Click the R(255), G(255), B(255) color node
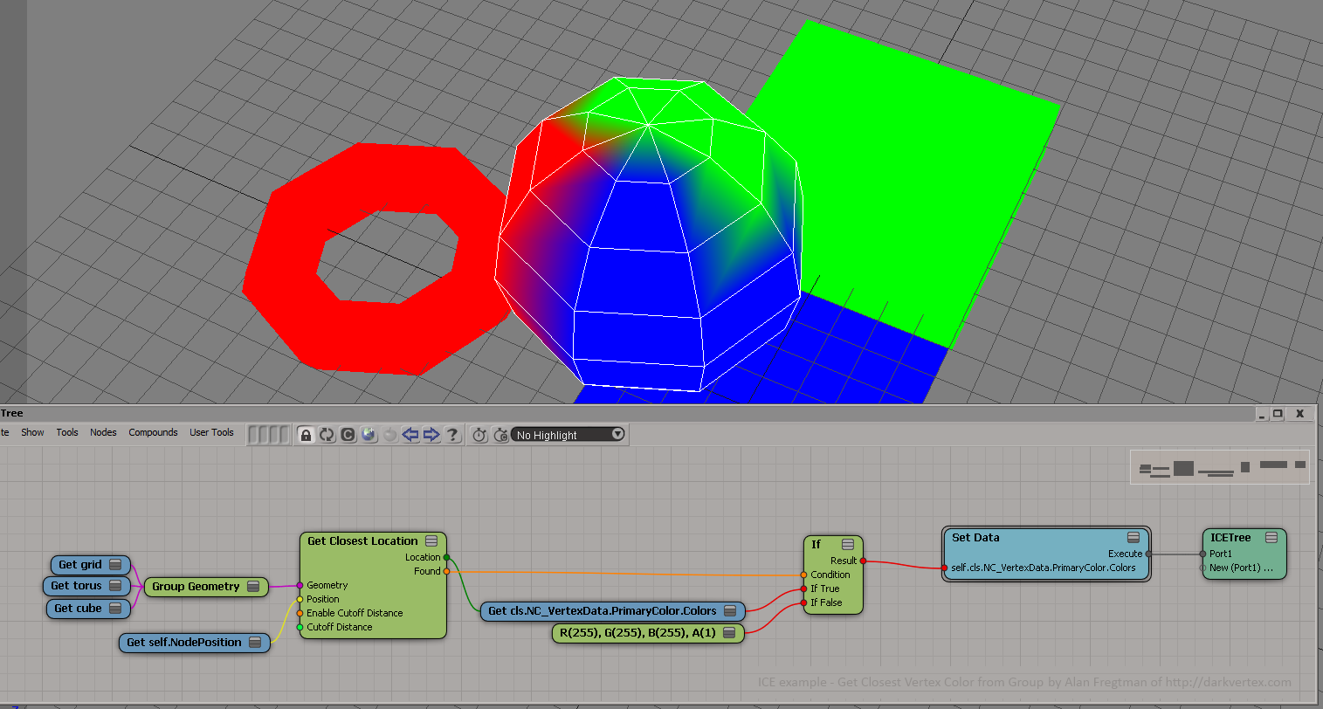Viewport: 1323px width, 709px height. [637, 633]
